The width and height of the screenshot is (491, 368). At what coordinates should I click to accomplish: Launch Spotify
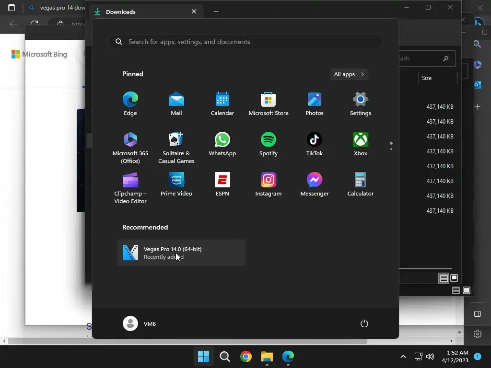[269, 144]
